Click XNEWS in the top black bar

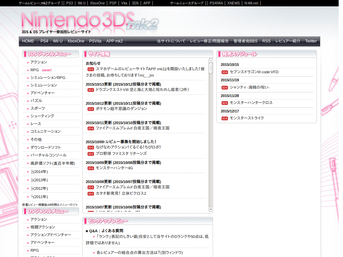[233, 3]
